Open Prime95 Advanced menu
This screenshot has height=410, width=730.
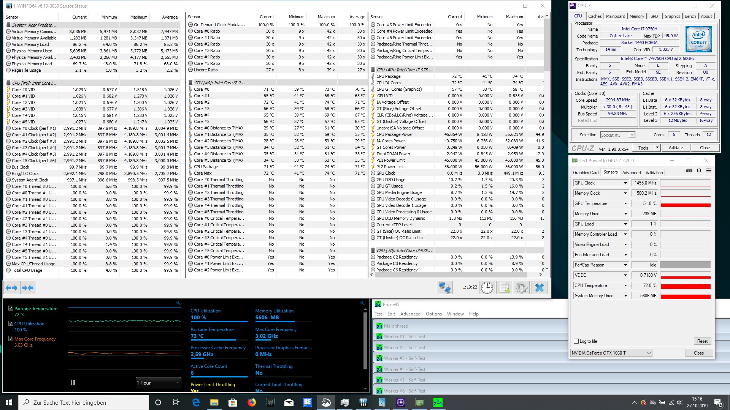pos(410,314)
